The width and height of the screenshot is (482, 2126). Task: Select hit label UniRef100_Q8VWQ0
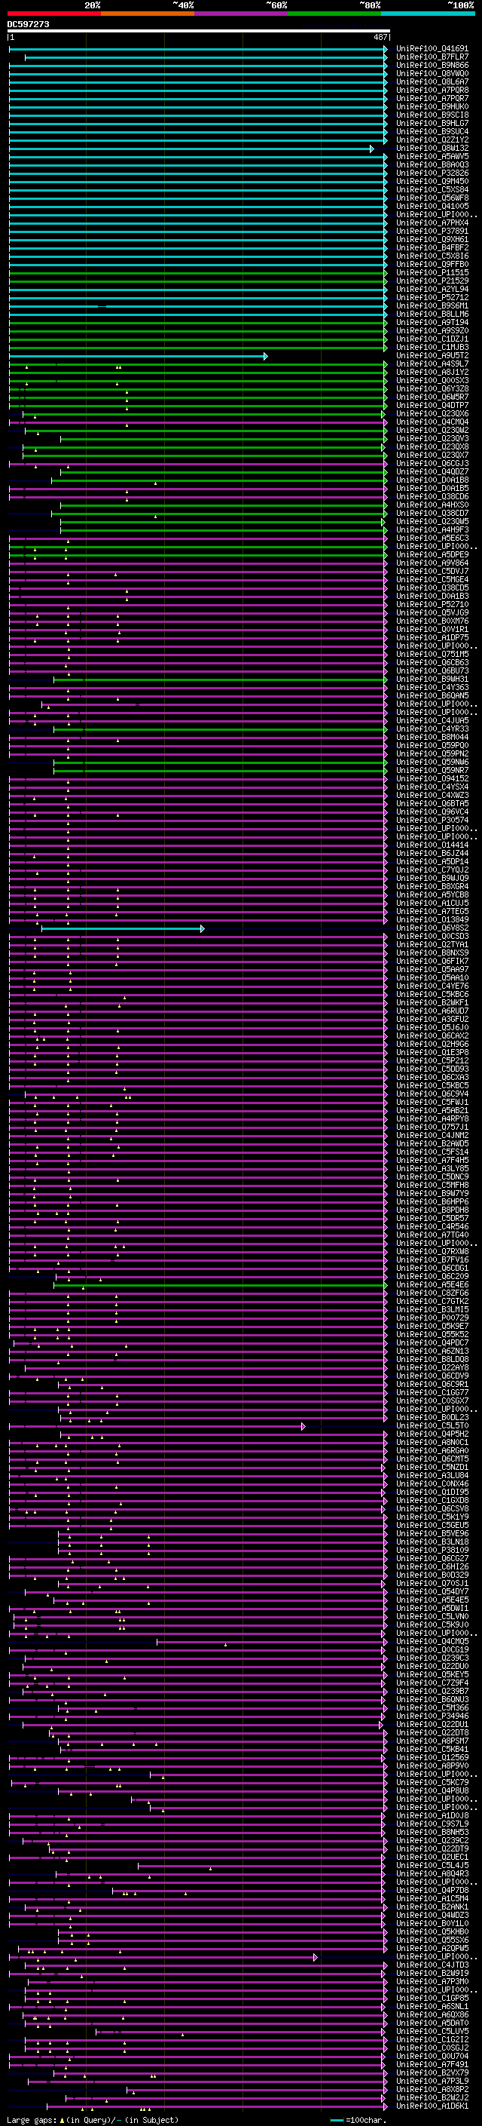432,73
